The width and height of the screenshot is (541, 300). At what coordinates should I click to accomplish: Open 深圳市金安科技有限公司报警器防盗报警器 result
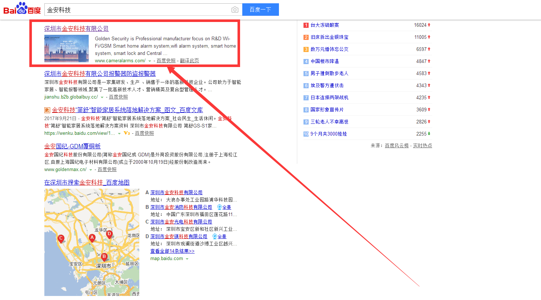[100, 74]
